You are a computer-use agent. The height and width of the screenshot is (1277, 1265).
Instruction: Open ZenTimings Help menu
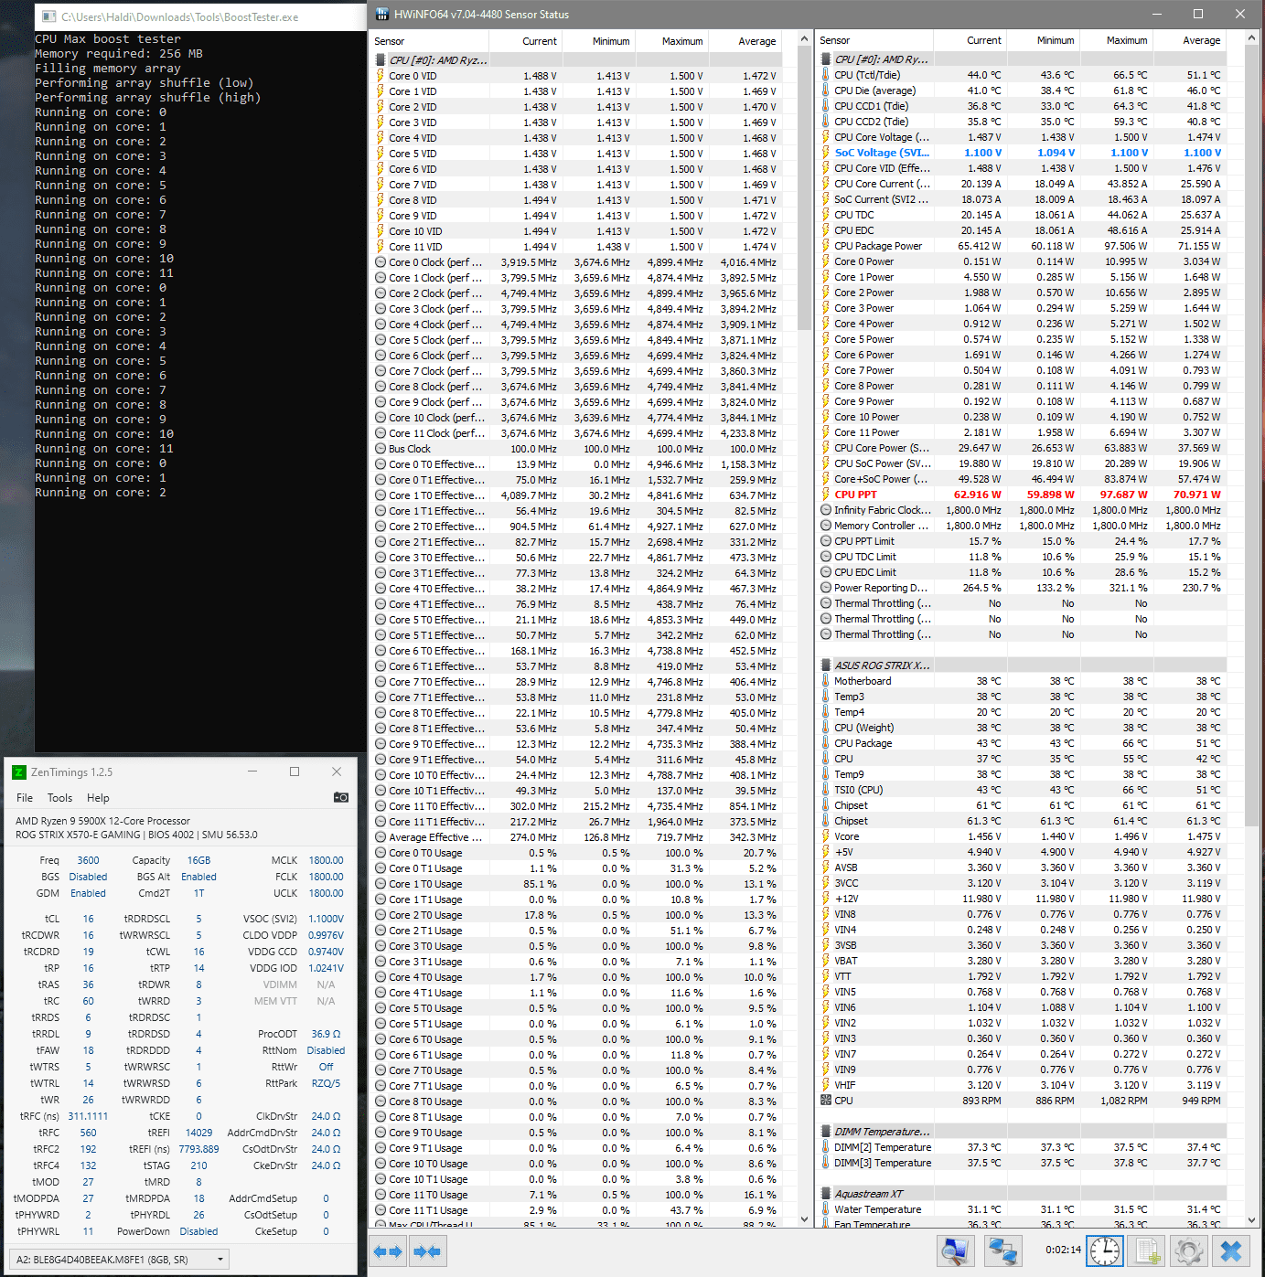(98, 798)
